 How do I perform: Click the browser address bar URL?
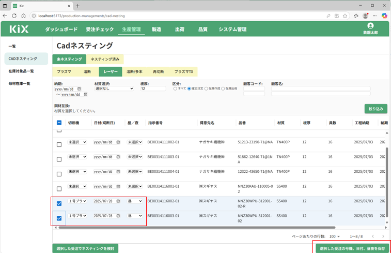[x=82, y=16]
